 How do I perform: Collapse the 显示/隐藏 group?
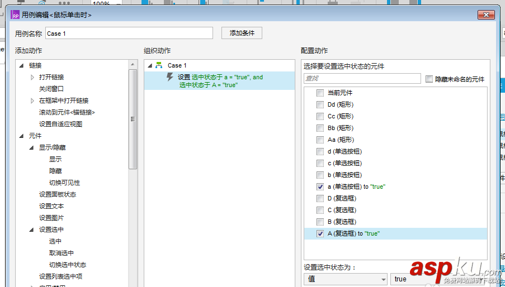31,148
